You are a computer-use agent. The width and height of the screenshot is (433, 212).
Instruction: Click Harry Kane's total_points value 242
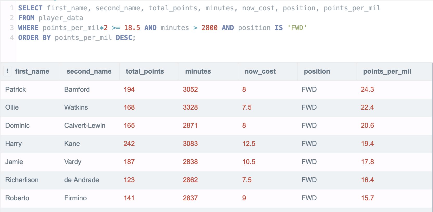pyautogui.click(x=129, y=144)
